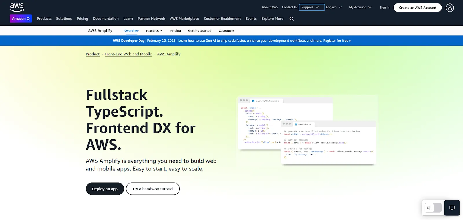463x220 pixels.
Task: Click About AWS link
Action: 270,7
